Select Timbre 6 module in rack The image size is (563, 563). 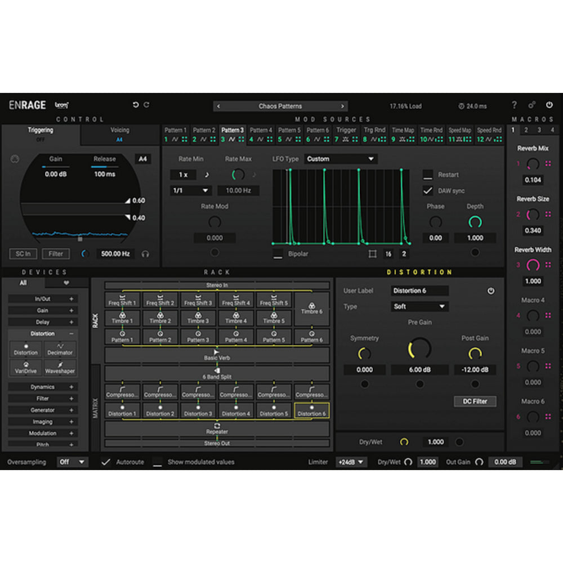pyautogui.click(x=312, y=309)
